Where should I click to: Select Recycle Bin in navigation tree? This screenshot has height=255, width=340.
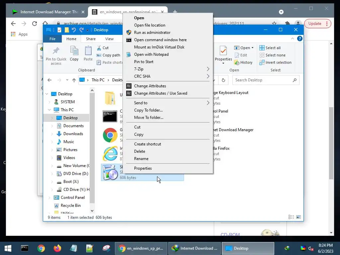[x=70, y=206]
